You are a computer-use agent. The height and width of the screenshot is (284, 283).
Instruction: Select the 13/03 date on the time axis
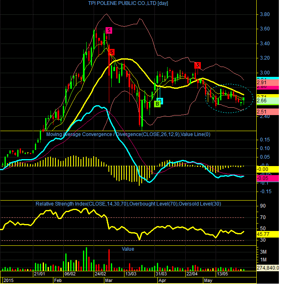pos(131,274)
